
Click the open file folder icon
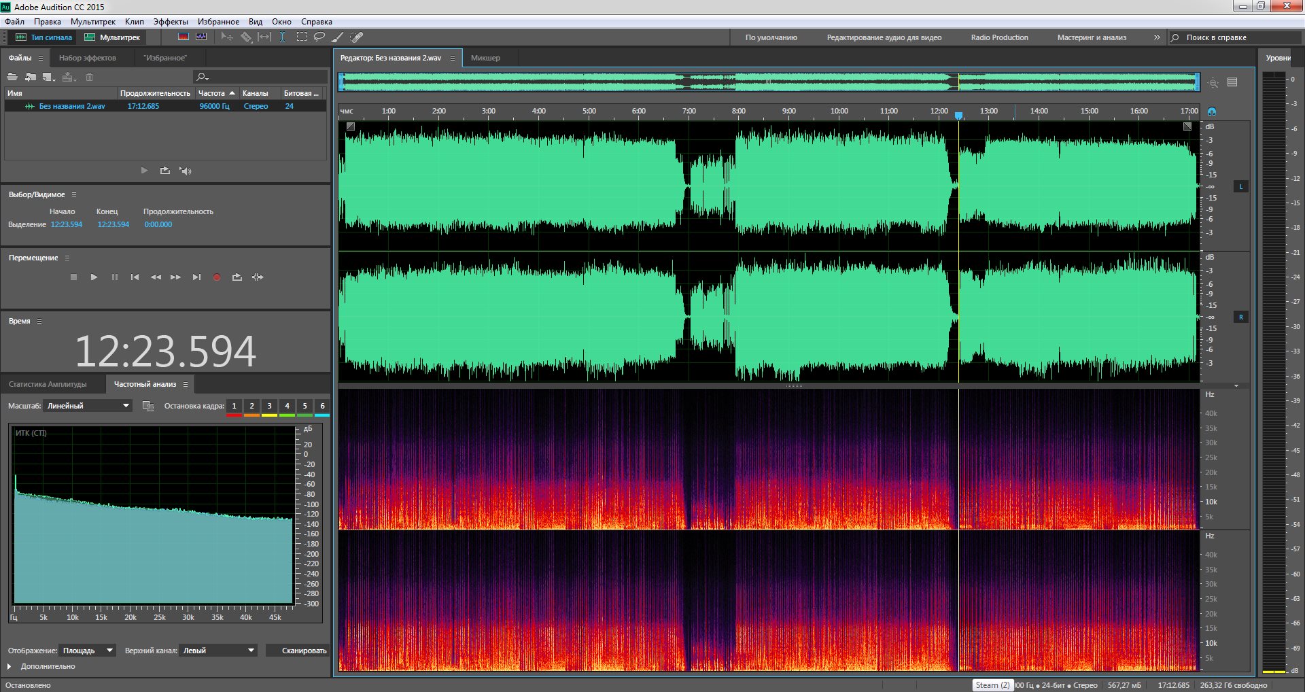(12, 77)
